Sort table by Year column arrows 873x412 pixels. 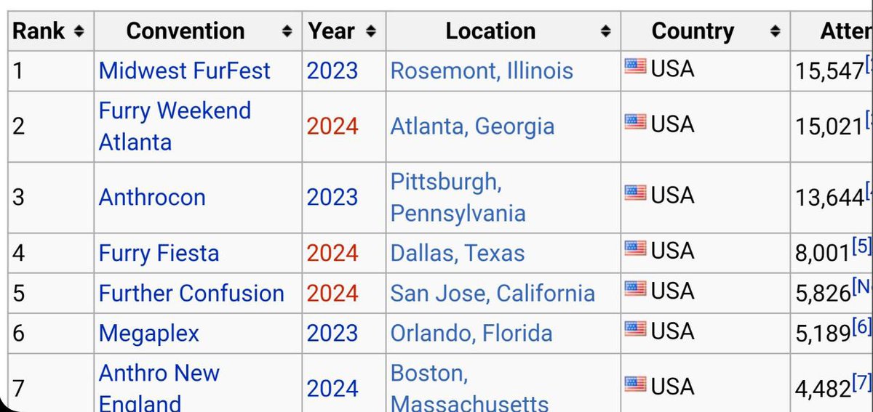point(371,31)
